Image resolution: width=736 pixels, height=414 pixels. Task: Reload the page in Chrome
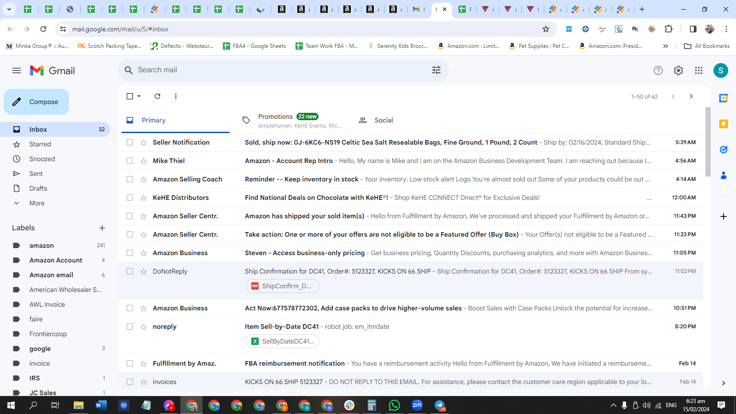[x=43, y=29]
